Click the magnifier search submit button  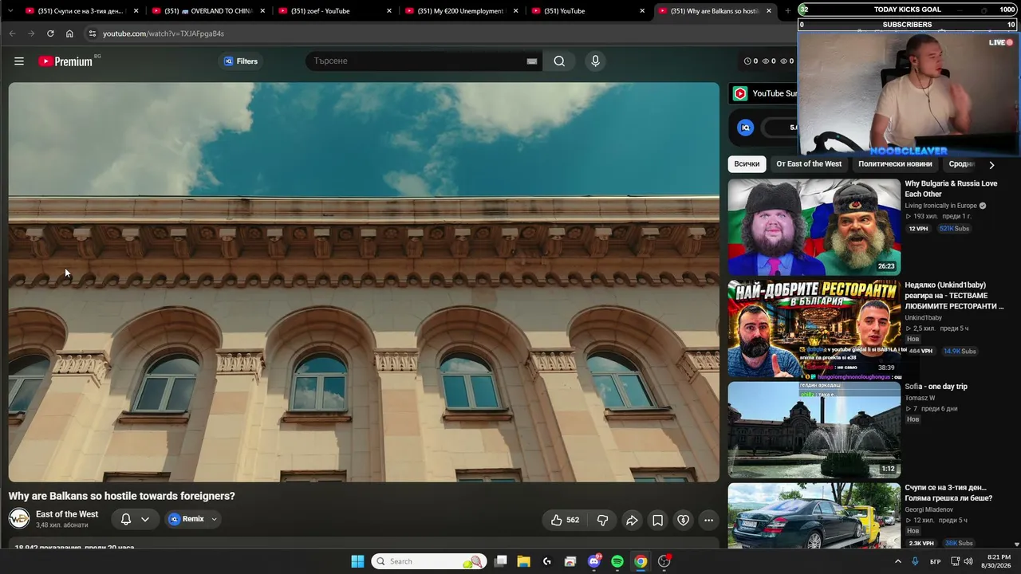(559, 61)
